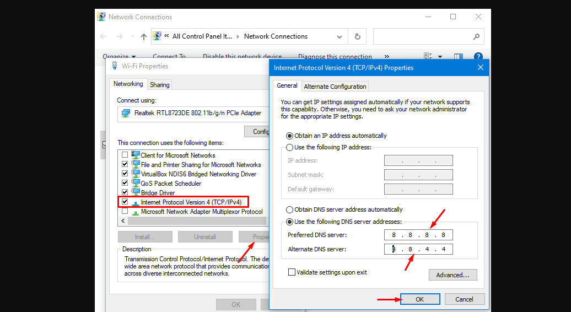Toggle Internet Protocol Version 4 checkbox
Viewport: 571px width, 312px height.
125,201
